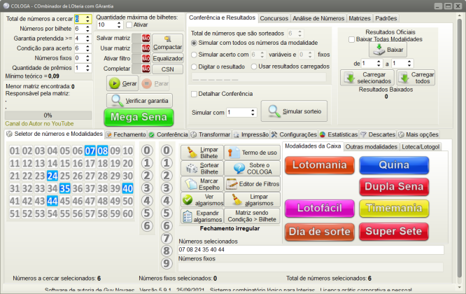Switch to the Fechamento tab

126,134
